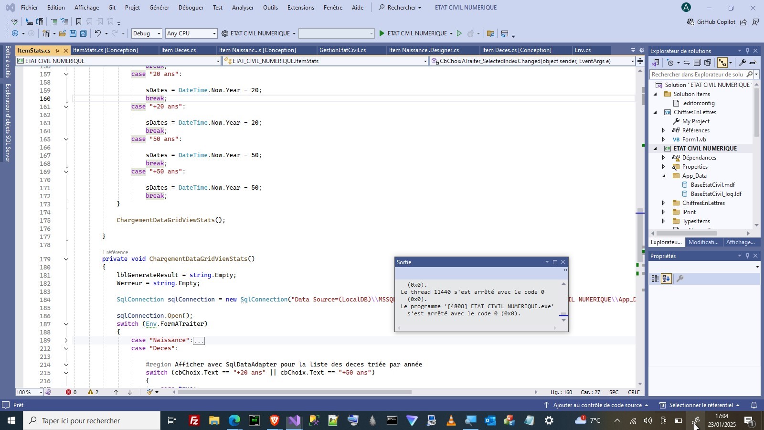This screenshot has height=430, width=764.
Task: Toggle a bookmark with the bookmark icon
Action: [79, 21]
